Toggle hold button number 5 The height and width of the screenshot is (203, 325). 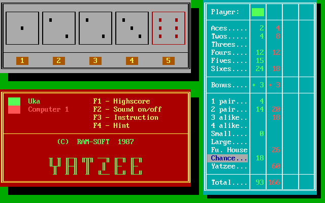point(169,61)
